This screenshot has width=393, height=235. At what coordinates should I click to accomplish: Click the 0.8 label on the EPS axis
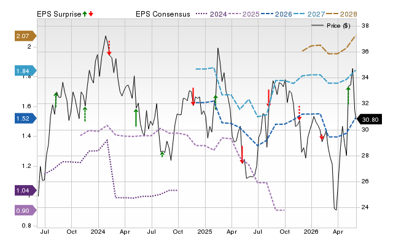click(x=26, y=226)
